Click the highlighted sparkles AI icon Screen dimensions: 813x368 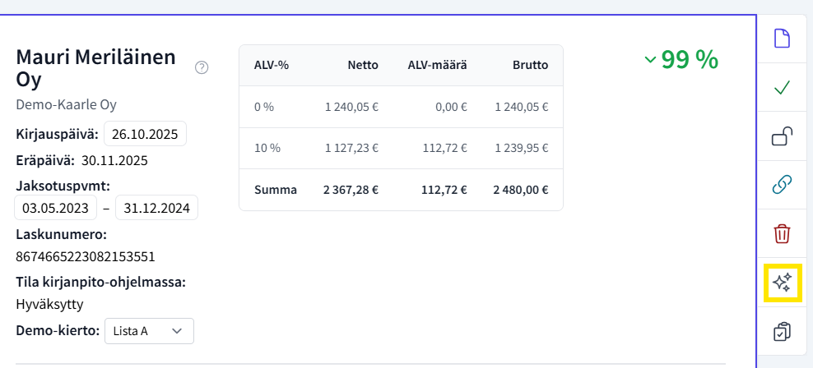(x=782, y=283)
